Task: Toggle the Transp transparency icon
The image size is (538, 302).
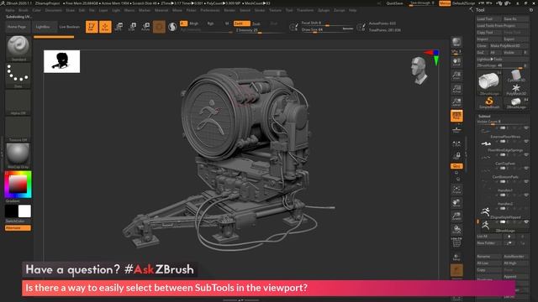Action: point(456,257)
